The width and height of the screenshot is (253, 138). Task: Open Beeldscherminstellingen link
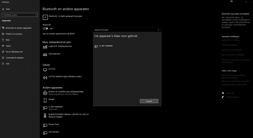pyautogui.click(x=231, y=50)
